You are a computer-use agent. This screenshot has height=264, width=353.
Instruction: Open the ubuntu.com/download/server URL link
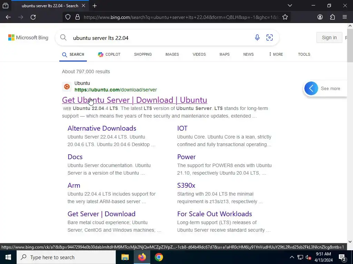[115, 90]
